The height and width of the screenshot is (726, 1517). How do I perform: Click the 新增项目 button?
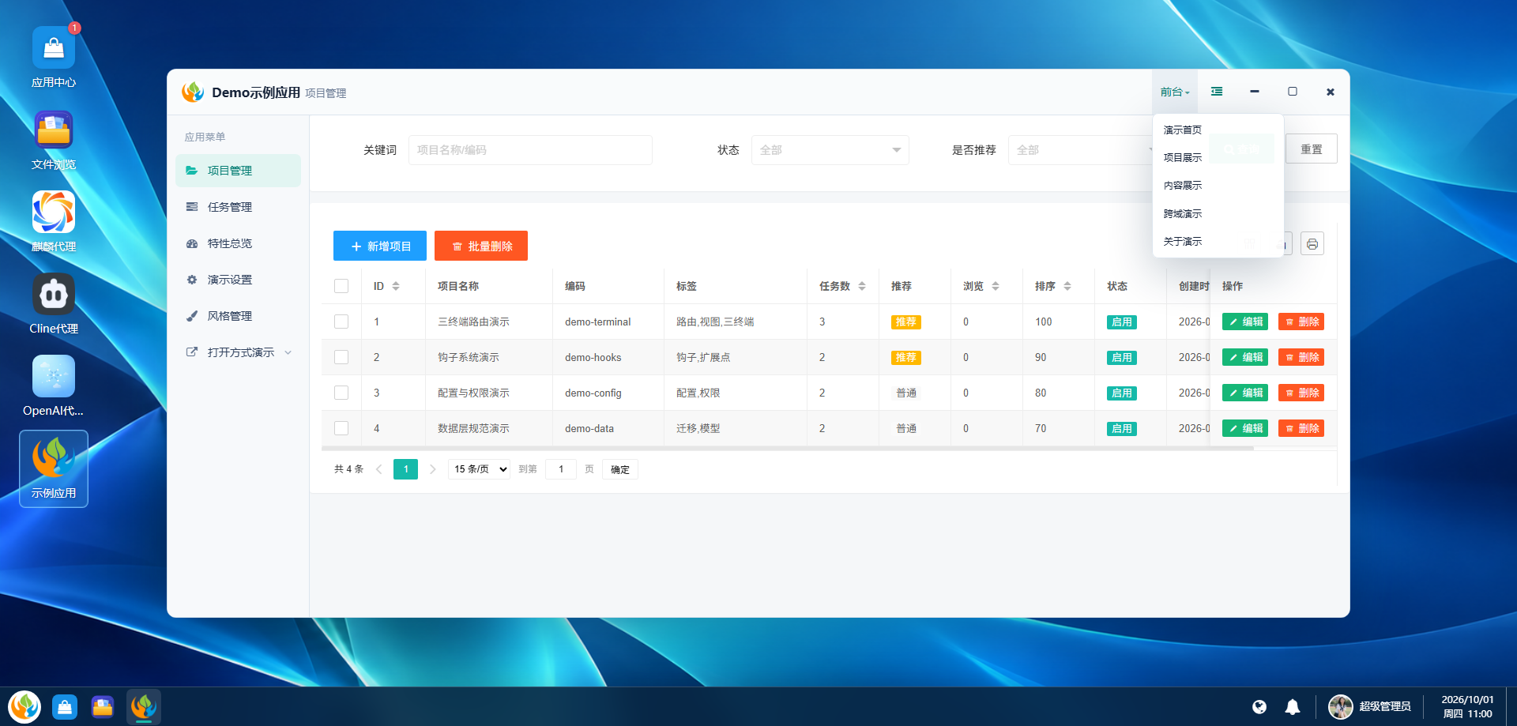coord(380,246)
